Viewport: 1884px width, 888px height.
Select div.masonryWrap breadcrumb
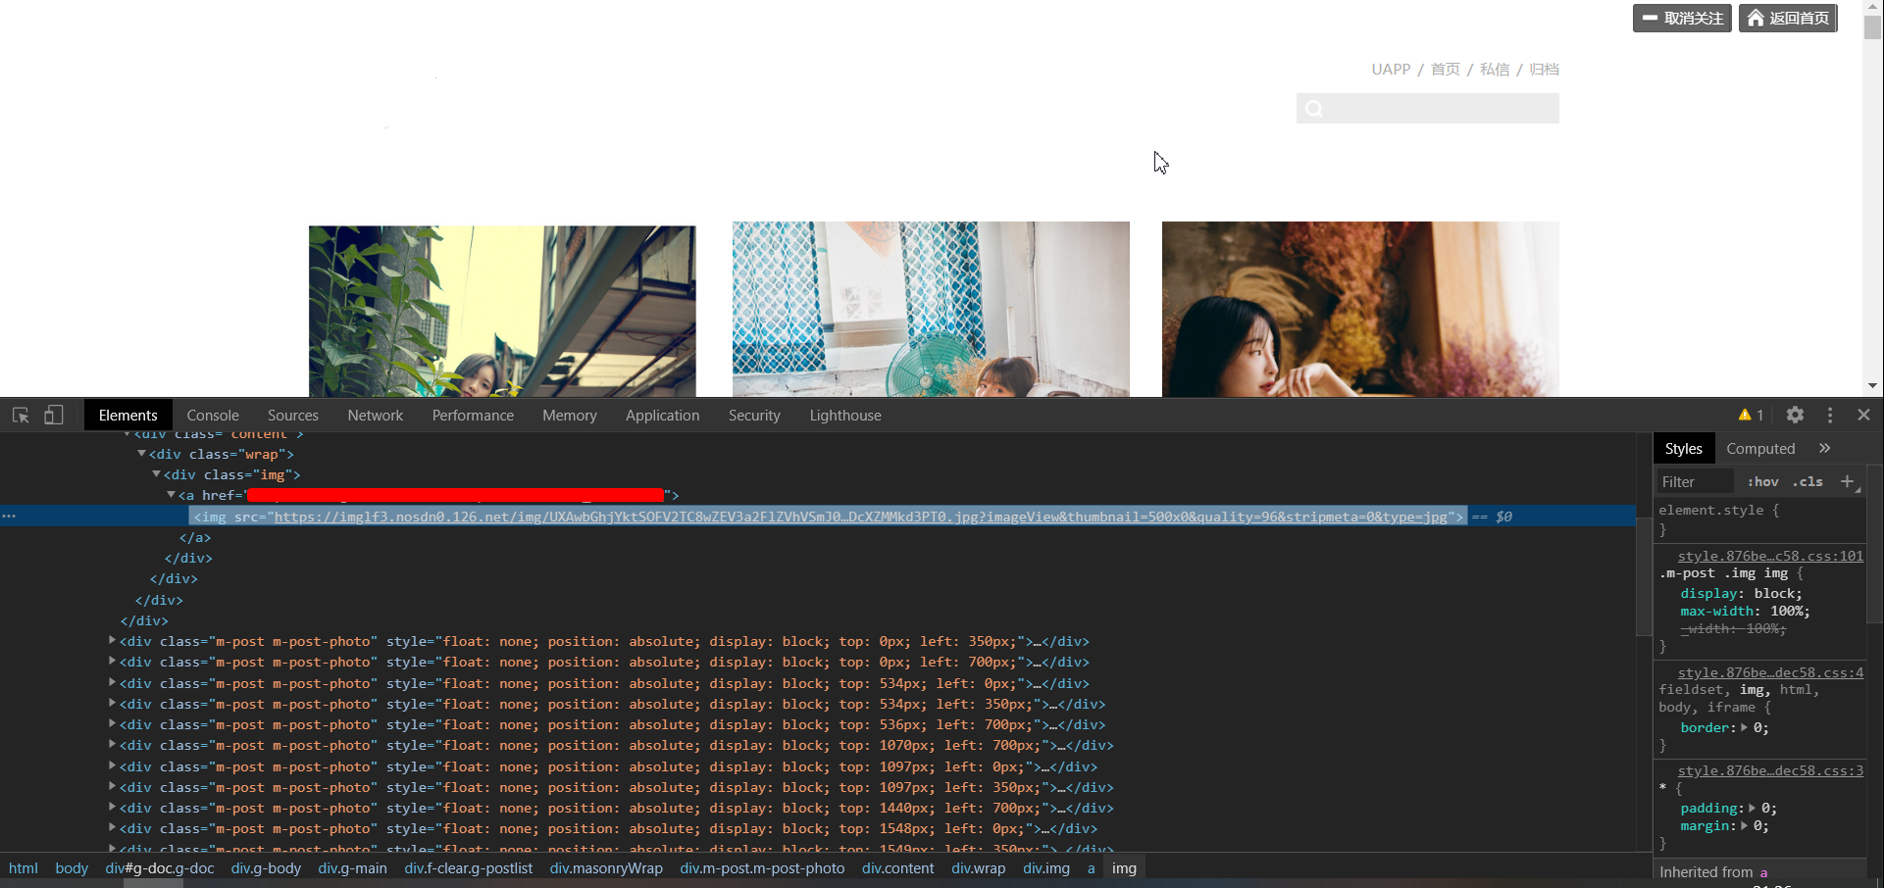coord(606,868)
